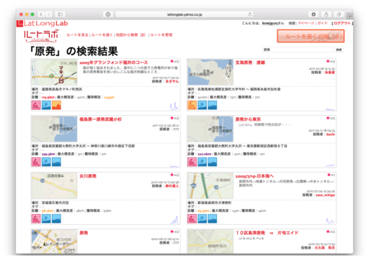Open the 日本海へ route title

254,176
